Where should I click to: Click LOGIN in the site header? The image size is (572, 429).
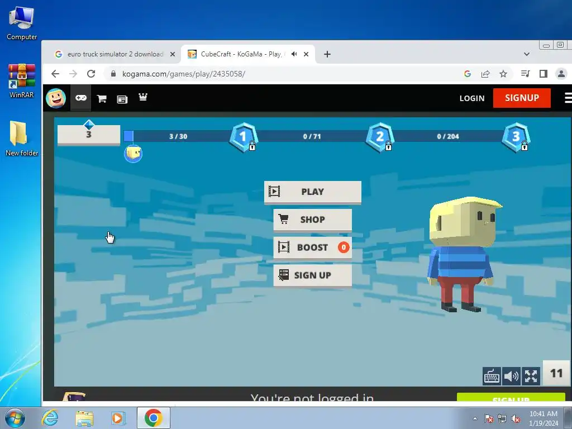click(472, 98)
